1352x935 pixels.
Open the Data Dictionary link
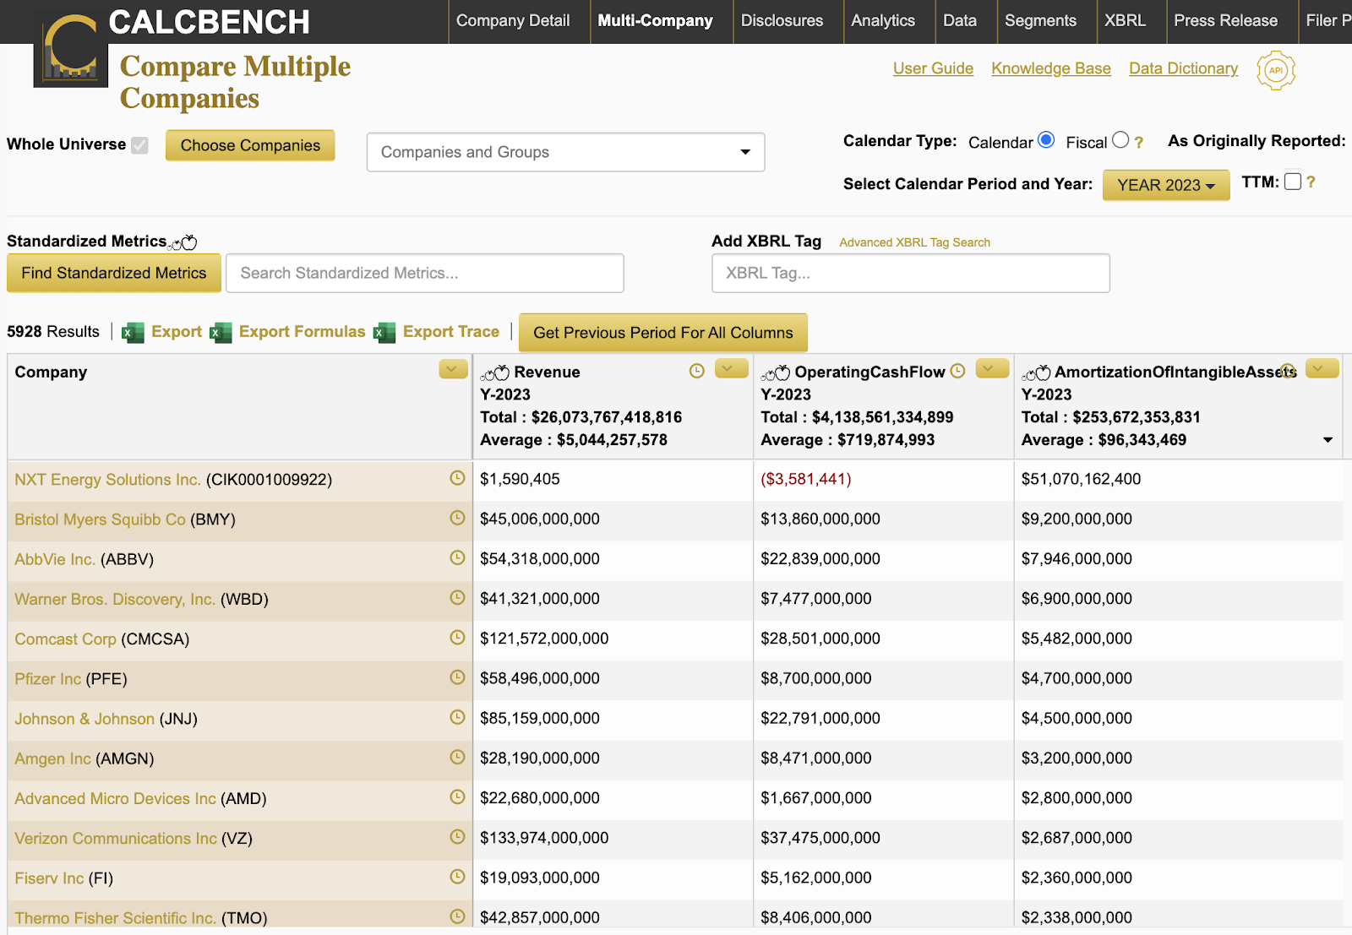click(1183, 68)
